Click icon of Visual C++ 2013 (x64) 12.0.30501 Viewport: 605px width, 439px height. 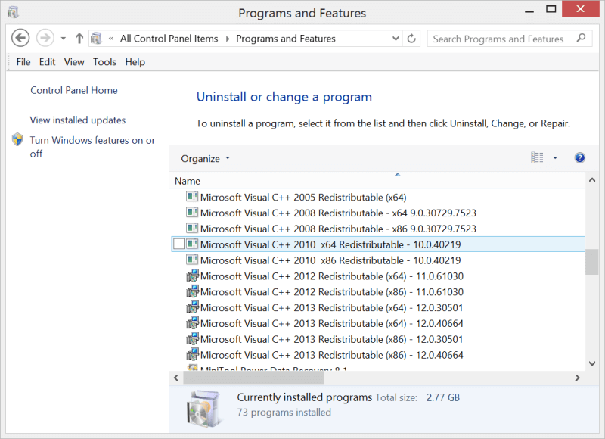point(193,307)
